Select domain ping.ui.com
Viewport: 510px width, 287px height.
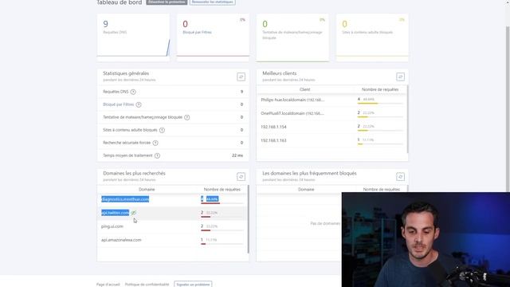[112, 226]
